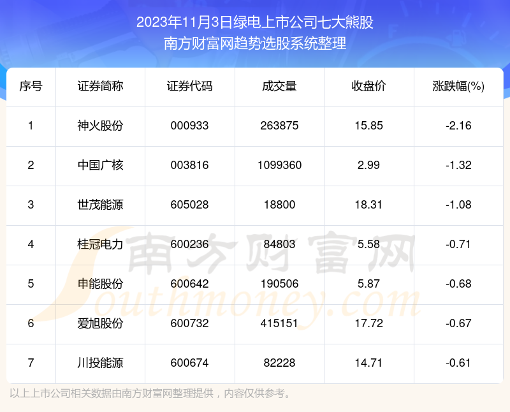Select stock code 003816
This screenshot has height=412, width=510.
(x=189, y=165)
